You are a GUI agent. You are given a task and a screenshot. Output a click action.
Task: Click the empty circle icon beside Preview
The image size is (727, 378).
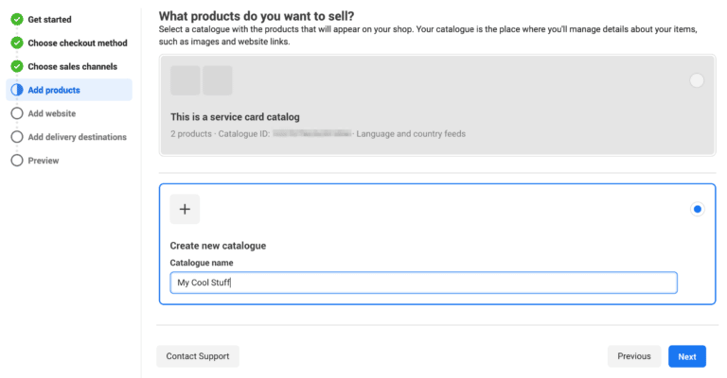(17, 161)
